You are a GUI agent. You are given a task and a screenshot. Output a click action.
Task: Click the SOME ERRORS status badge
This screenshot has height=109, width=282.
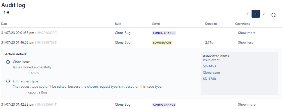(x=162, y=43)
